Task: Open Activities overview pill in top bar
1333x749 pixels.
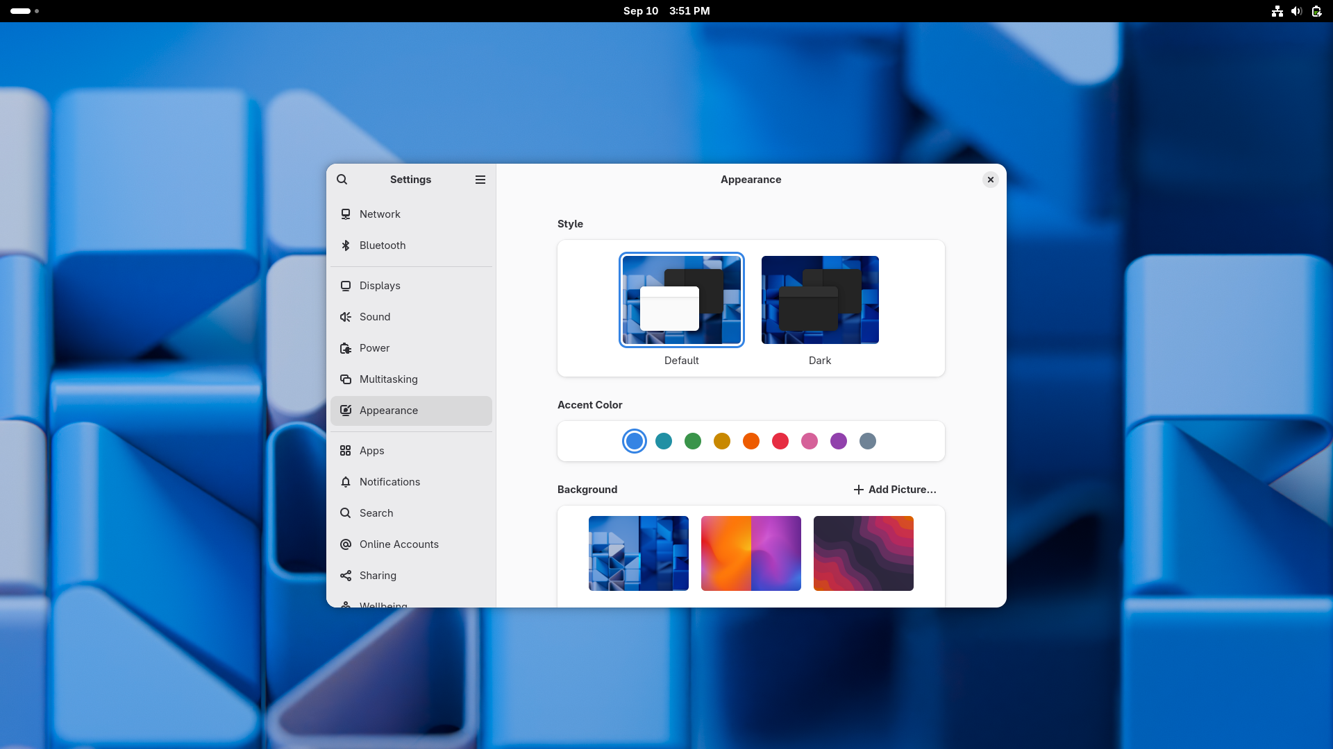Action: coord(24,11)
